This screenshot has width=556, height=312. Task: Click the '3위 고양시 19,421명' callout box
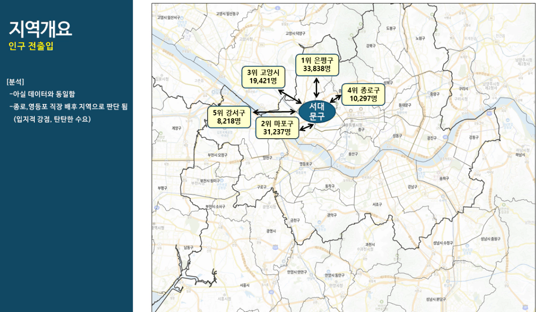pos(263,77)
